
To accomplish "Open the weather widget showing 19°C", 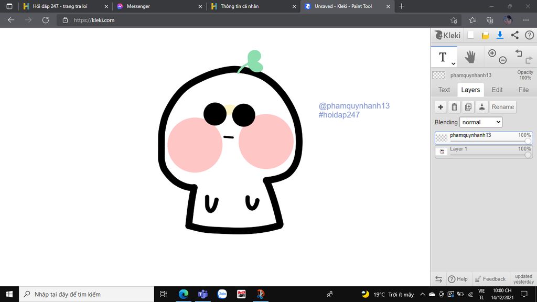I will (388, 294).
